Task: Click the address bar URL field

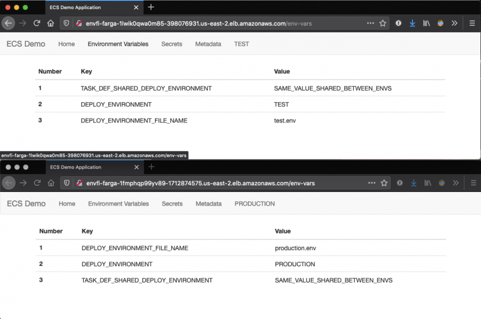Action: tap(203, 23)
